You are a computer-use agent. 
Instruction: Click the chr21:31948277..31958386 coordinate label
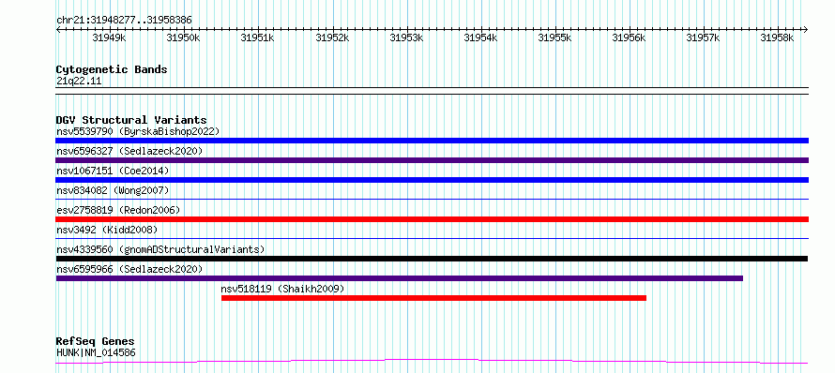tap(124, 21)
